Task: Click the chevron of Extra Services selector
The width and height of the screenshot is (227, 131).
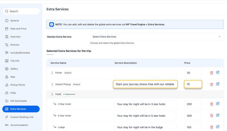Action: pos(220,37)
